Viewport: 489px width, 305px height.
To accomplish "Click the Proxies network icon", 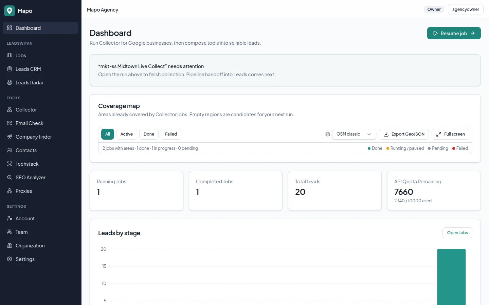I will coord(10,191).
